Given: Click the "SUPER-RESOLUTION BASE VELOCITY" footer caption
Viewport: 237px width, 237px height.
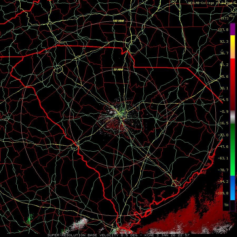Looking at the screenshot, I should [83, 235].
